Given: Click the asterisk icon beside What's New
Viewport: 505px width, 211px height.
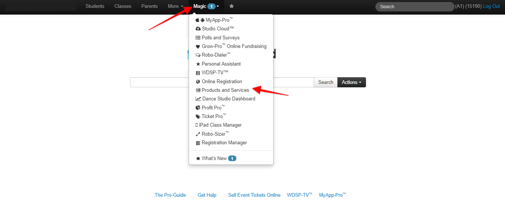Looking at the screenshot, I should (198, 159).
